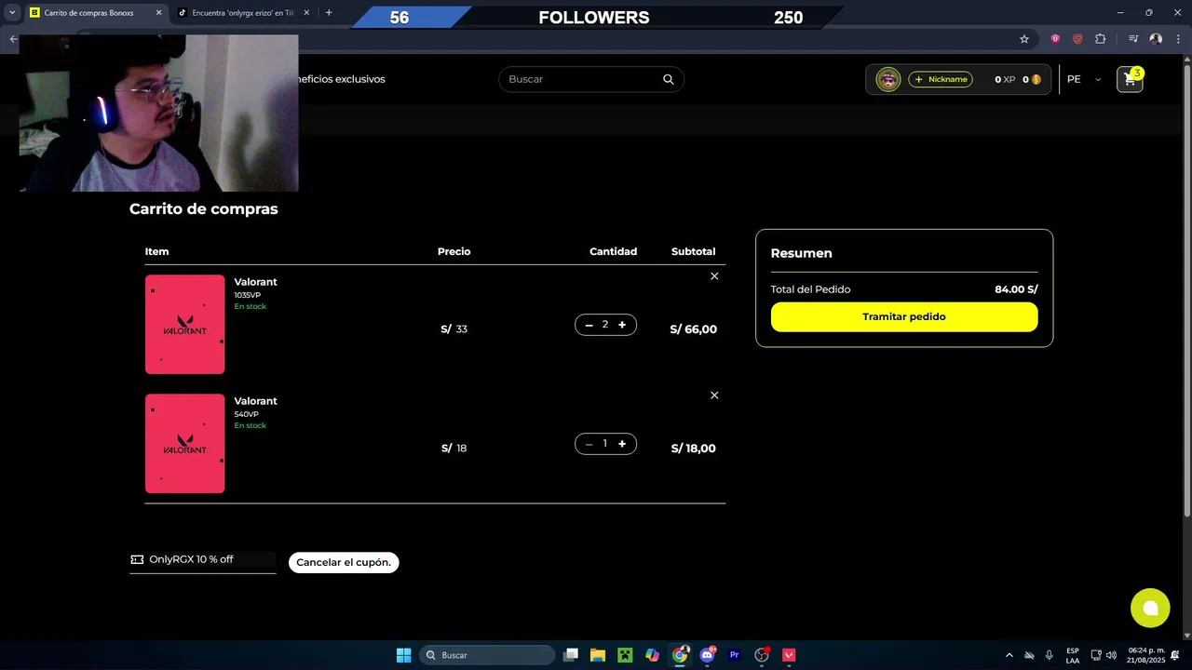Close the Carrito de compras Bonoxs tab
Screen dimensions: 1192x670
pyautogui.click(x=158, y=13)
